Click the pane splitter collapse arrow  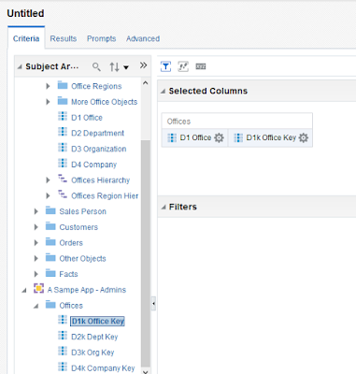[153, 303]
